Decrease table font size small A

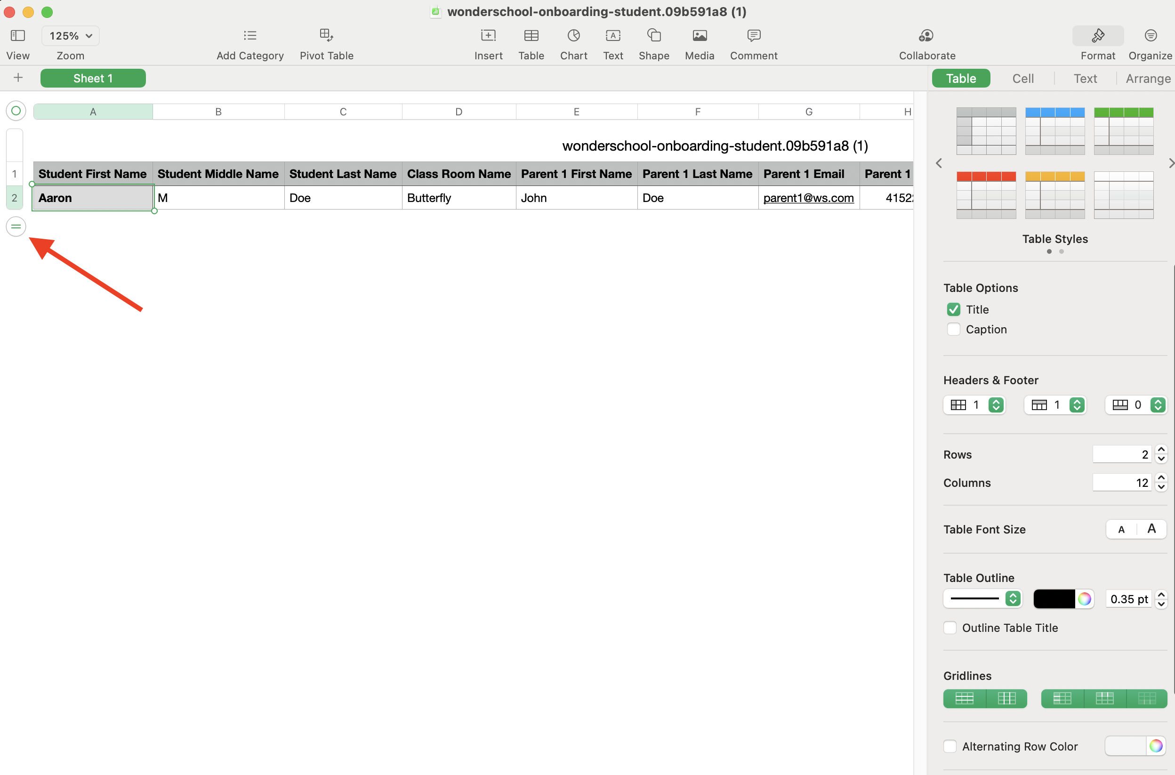coord(1121,529)
